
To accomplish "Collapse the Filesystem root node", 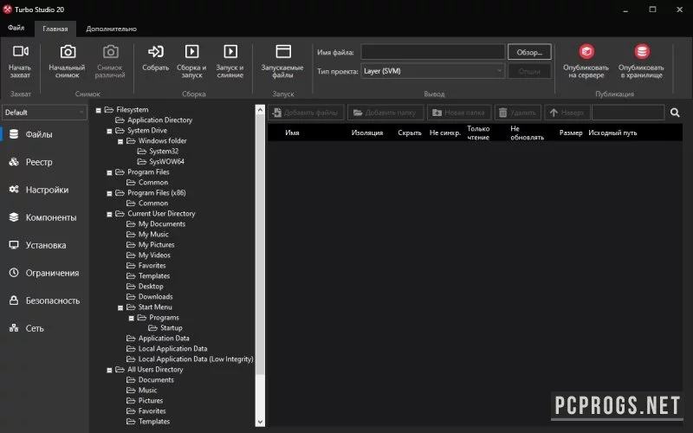I will tap(99, 110).
